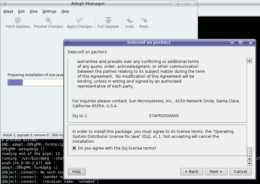
Task: Click 'Preparing installation of sun-java' label
Action: 35,75
